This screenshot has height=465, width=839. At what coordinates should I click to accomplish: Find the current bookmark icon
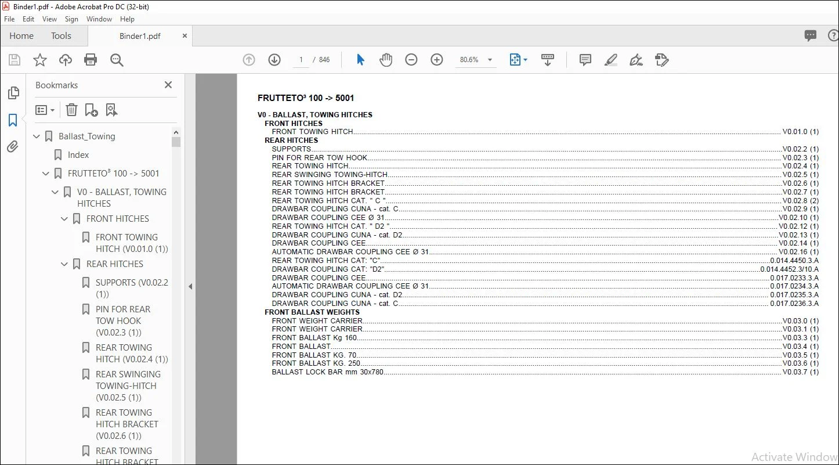[111, 110]
